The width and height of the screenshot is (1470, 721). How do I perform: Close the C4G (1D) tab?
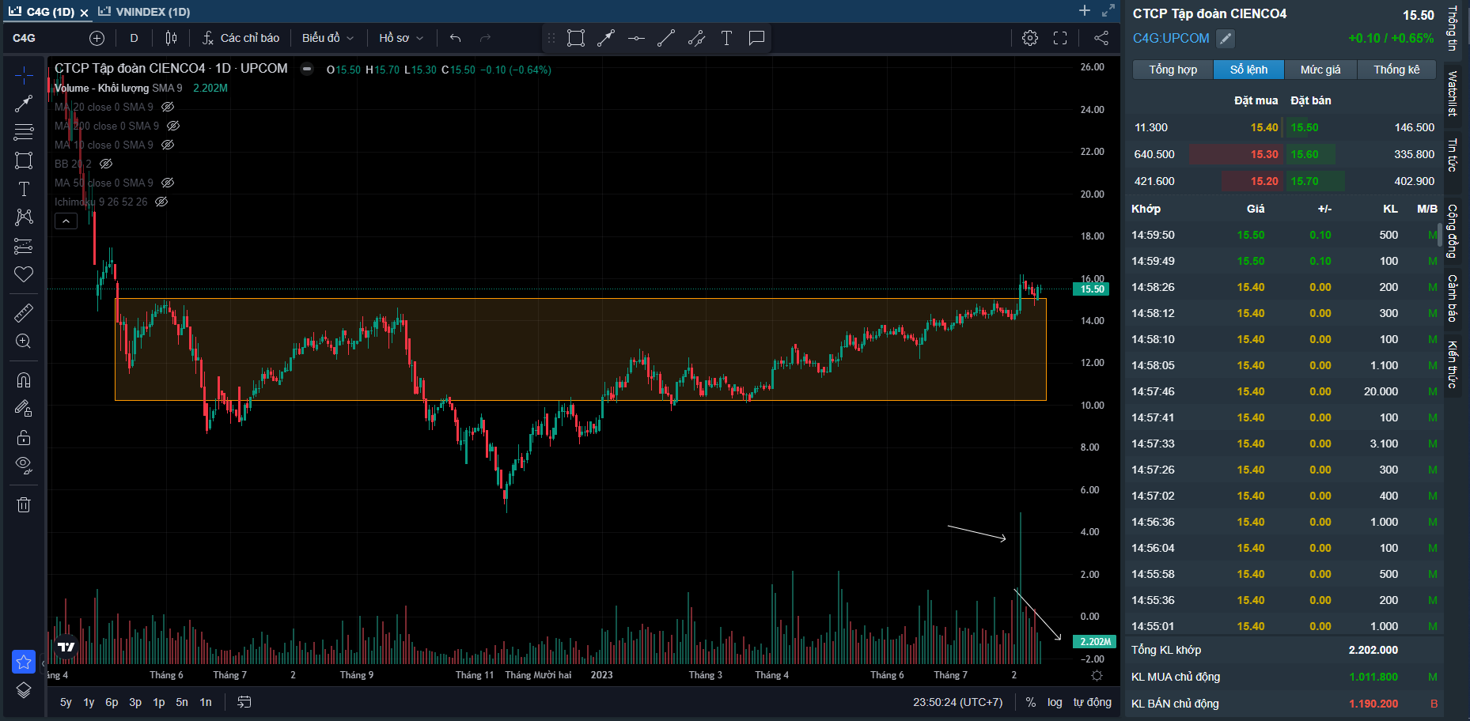pos(84,13)
